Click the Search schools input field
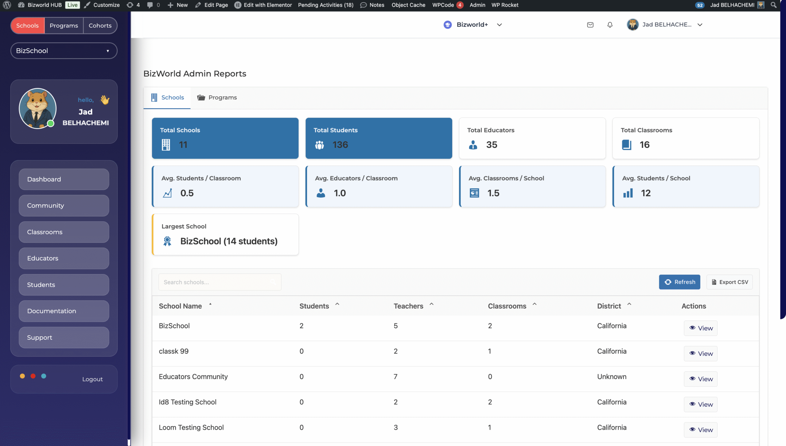This screenshot has height=446, width=786. coord(215,282)
